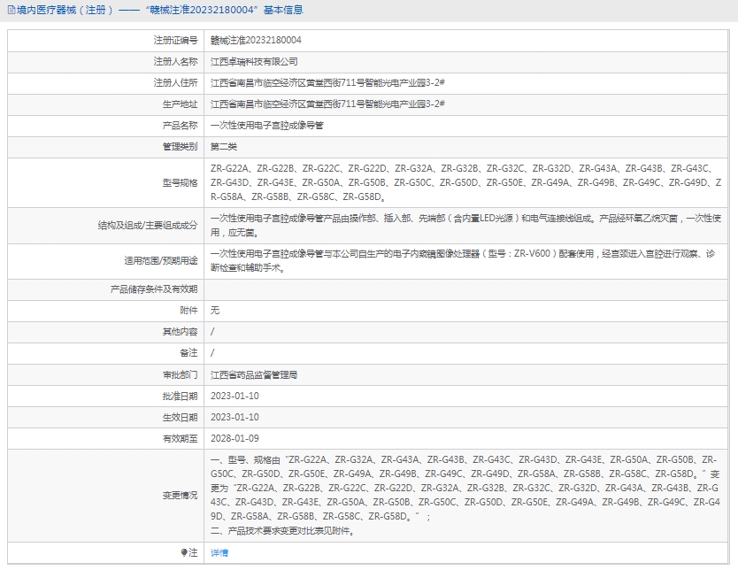
Task: Select expiry date 2028-01-09
Action: [234, 438]
